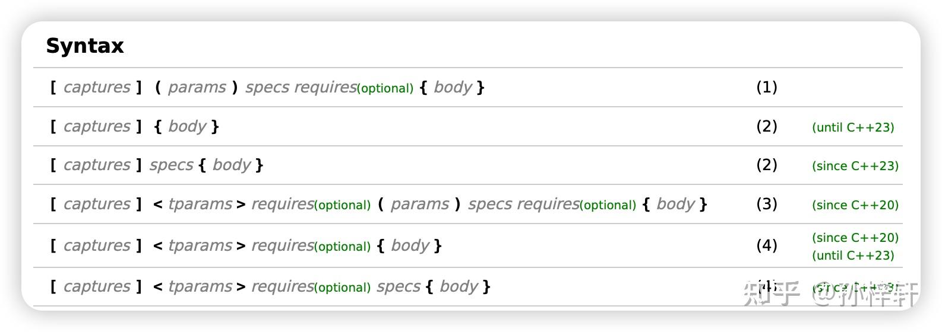
Task: Click the '(4)' row number
Action: tap(766, 245)
